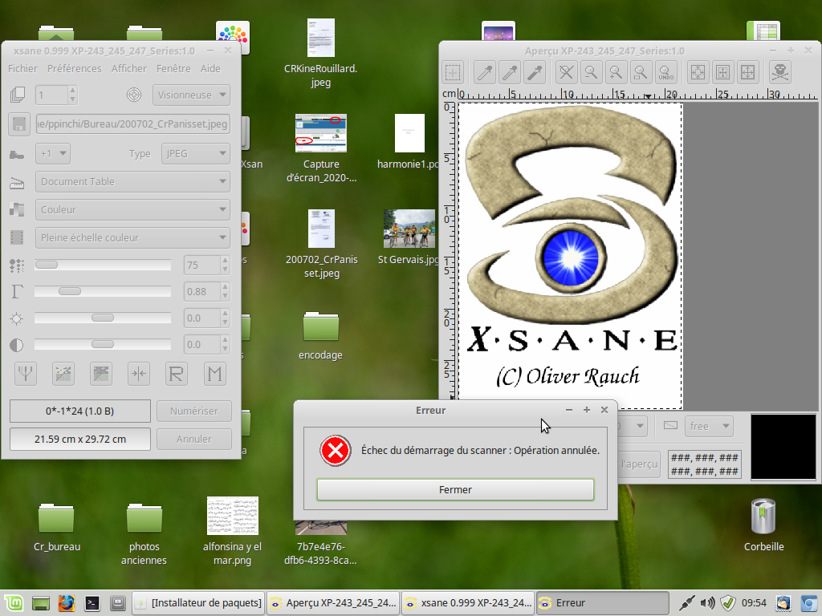Image resolution: width=822 pixels, height=616 pixels.
Task: Click the zoom out magnifier icon
Action: [592, 73]
